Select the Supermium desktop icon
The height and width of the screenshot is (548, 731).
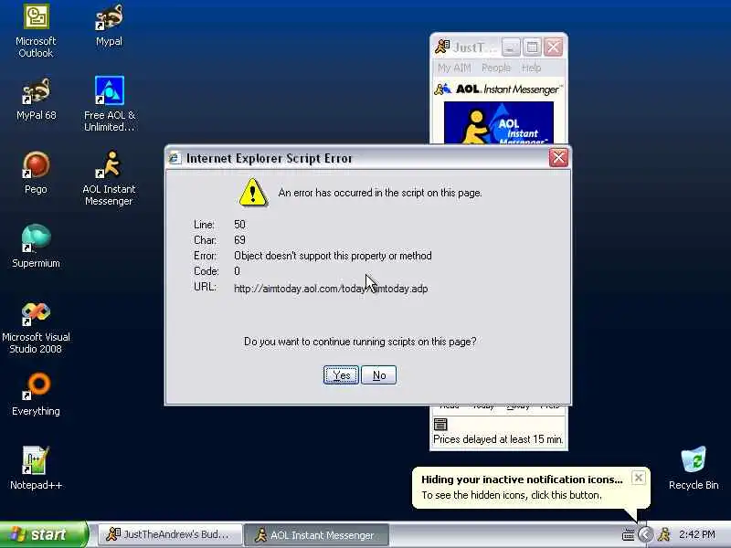(36, 247)
